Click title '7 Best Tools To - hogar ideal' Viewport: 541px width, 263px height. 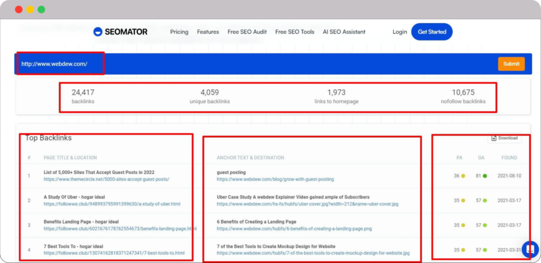coord(73,247)
